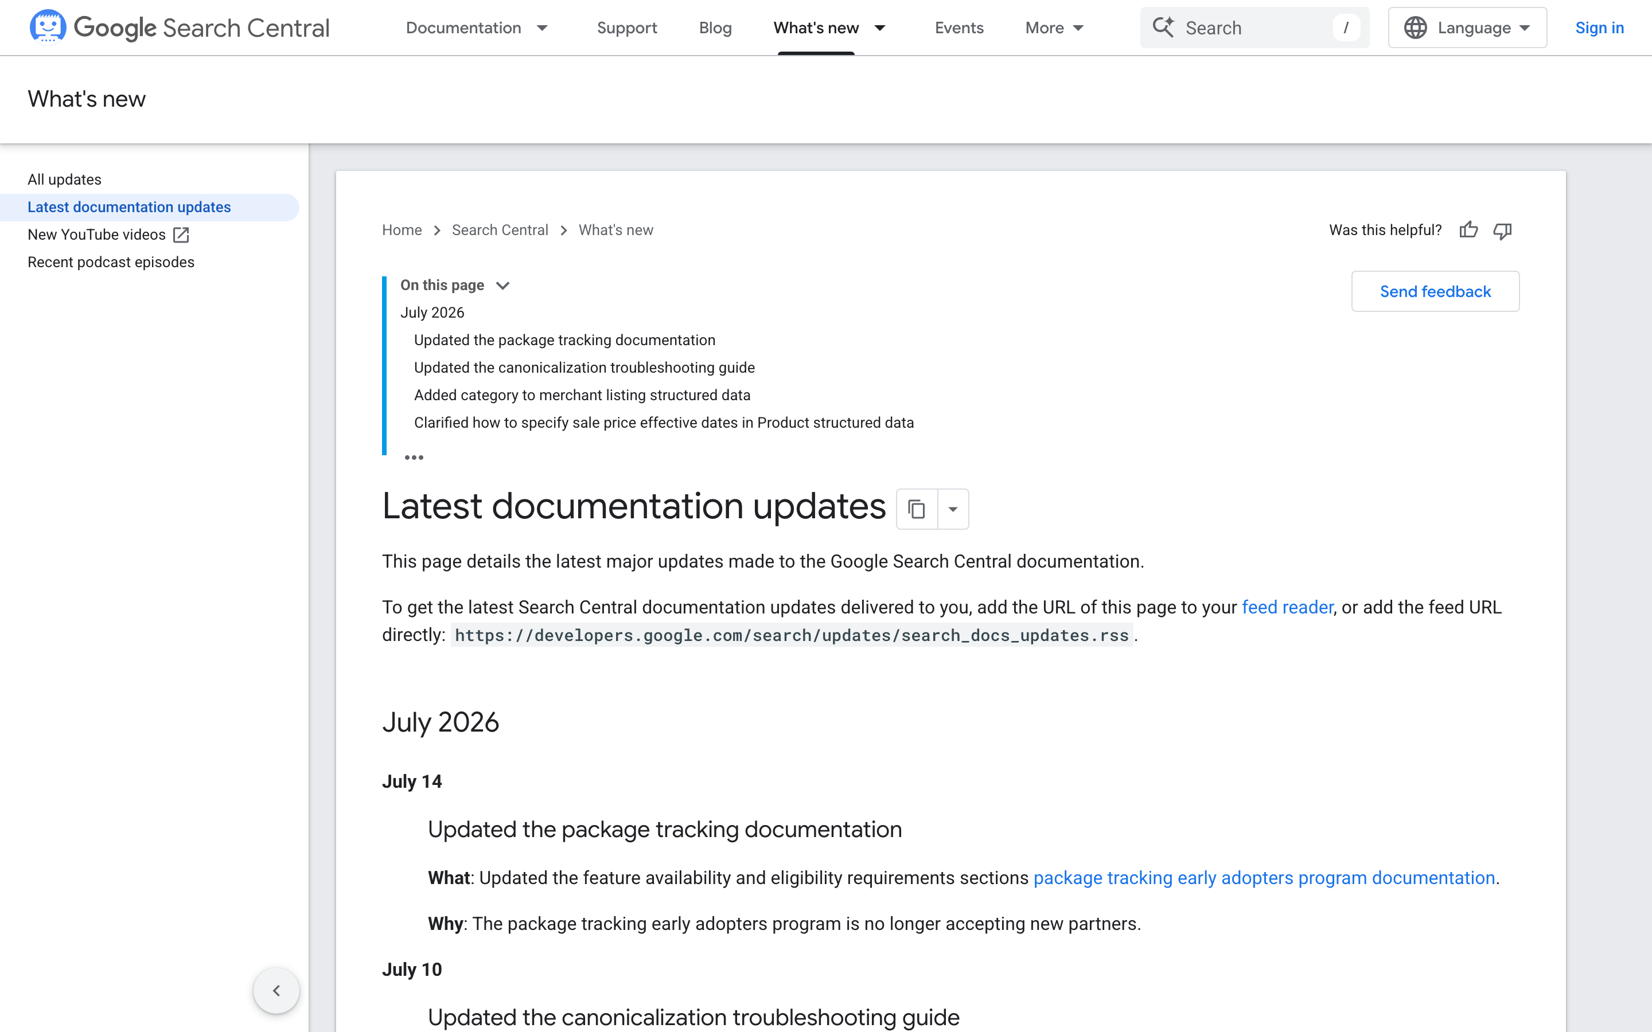The image size is (1652, 1032).
Task: Copy page using the copy icon
Action: coord(917,509)
